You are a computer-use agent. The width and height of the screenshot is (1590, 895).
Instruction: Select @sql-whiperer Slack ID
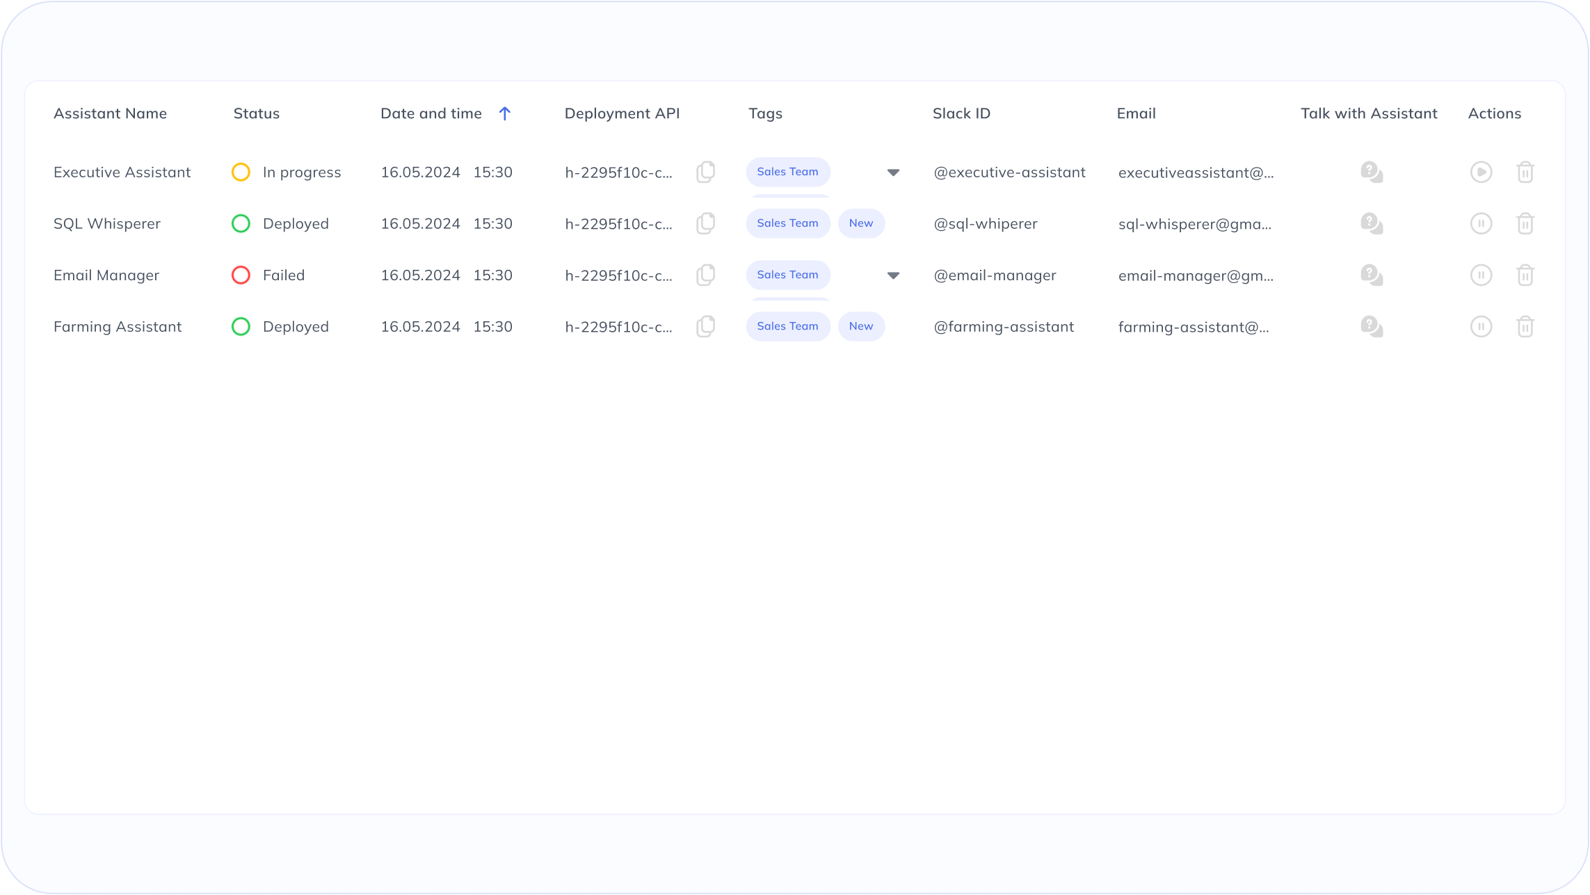[x=986, y=223]
